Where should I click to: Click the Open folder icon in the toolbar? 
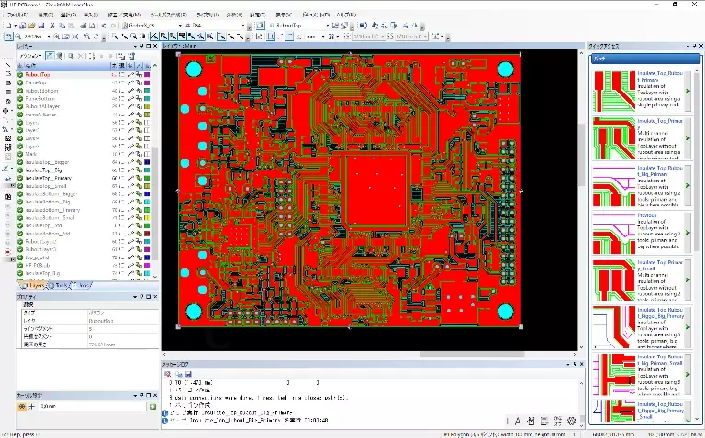[x=31, y=26]
